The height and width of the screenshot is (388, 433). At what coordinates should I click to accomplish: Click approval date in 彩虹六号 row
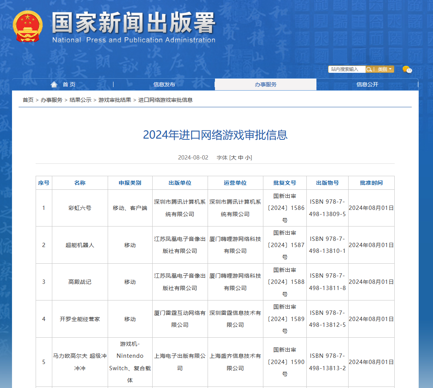click(x=371, y=208)
